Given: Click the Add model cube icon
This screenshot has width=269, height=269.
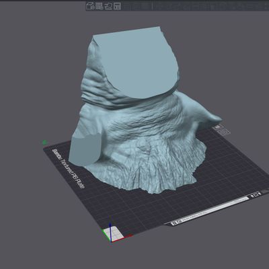Looking at the screenshot, I should pyautogui.click(x=90, y=6).
